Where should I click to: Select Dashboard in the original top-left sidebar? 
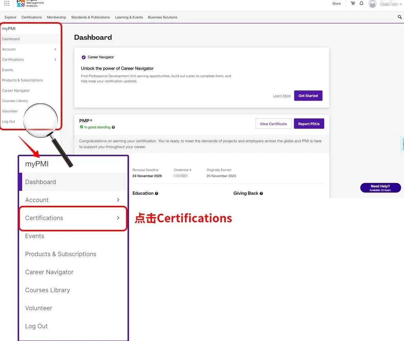click(30, 39)
